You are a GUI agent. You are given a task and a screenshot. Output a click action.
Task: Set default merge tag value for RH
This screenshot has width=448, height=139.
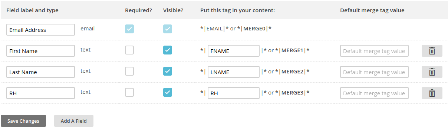tap(374, 93)
